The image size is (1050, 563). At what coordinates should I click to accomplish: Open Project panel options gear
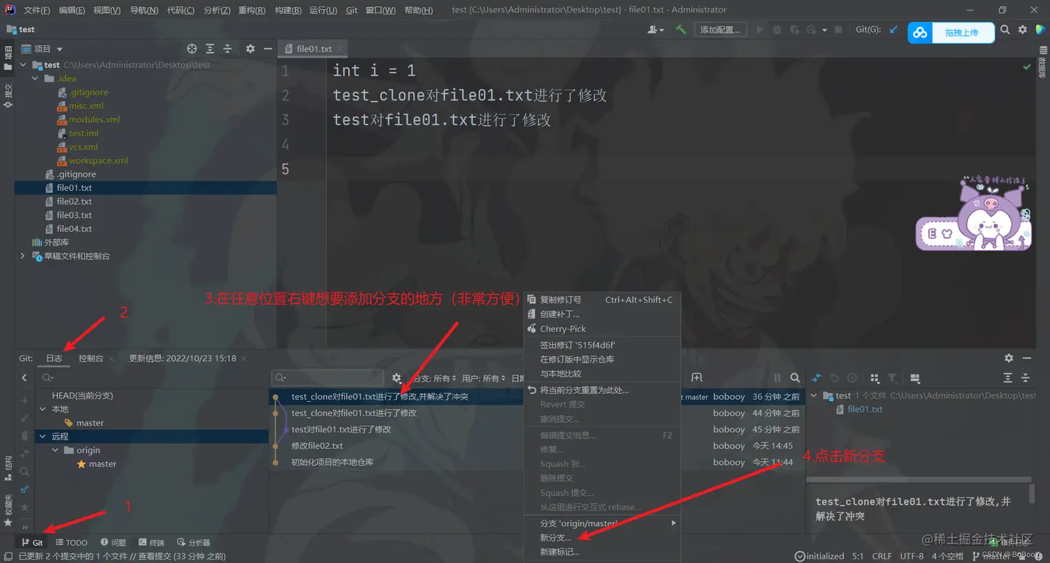[250, 49]
